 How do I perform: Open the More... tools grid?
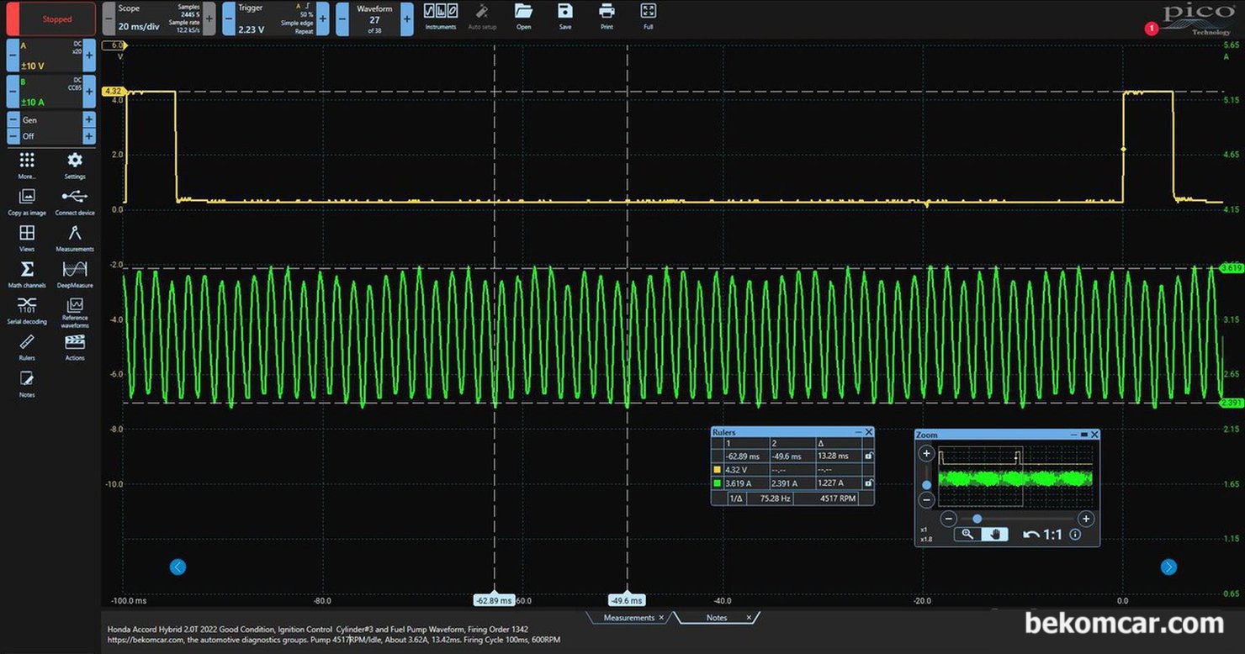[x=27, y=165]
